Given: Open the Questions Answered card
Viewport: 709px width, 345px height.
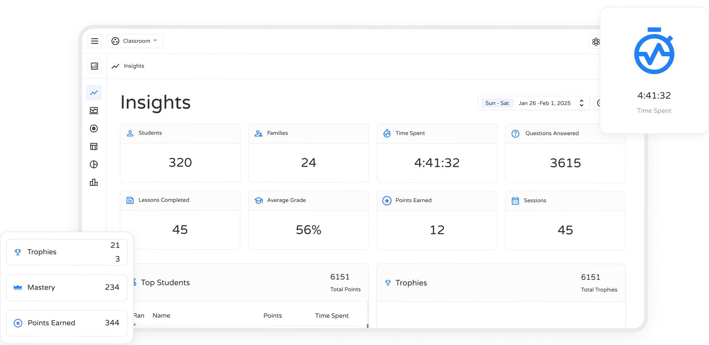Looking at the screenshot, I should click(x=565, y=153).
